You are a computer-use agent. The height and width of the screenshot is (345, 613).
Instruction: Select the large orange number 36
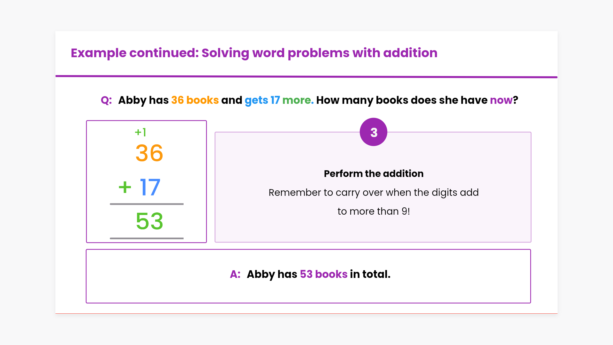(149, 153)
